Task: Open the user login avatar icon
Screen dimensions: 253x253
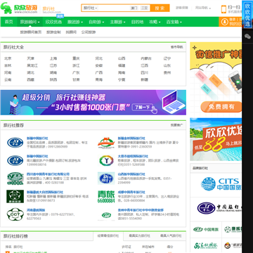Action: pos(225,22)
